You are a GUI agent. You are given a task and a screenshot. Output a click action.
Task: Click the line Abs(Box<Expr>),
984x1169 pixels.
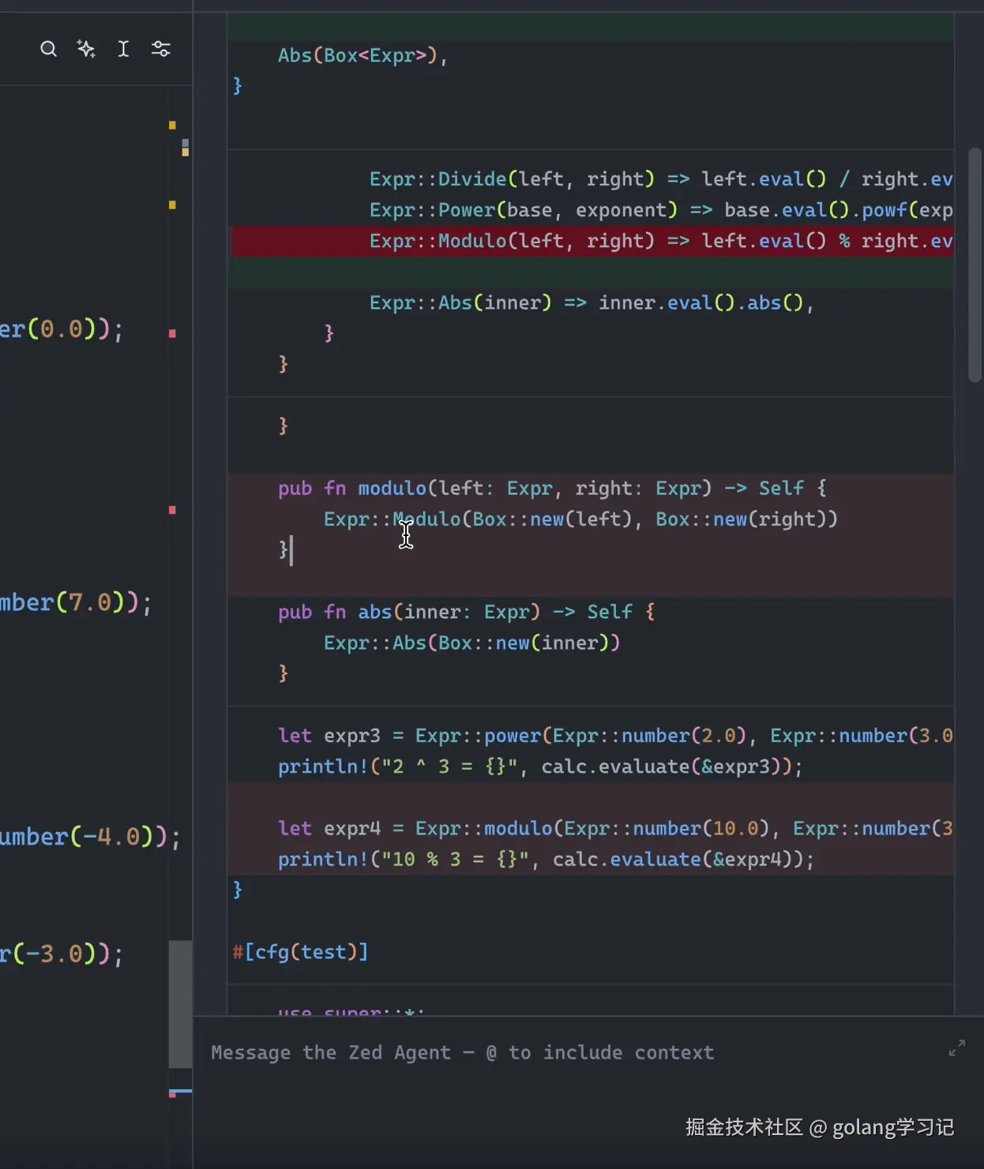362,55
